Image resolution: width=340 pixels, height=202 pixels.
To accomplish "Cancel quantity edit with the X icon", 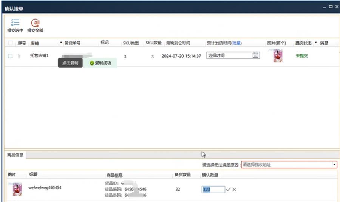I will 234,190.
